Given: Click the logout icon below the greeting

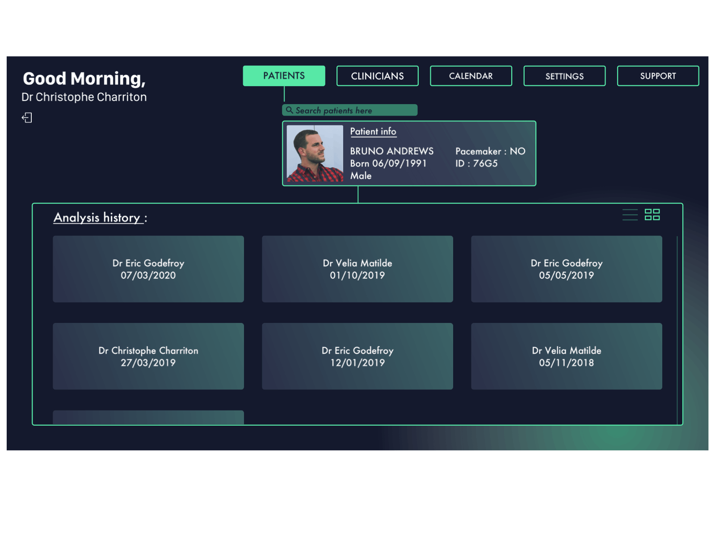Looking at the screenshot, I should tap(27, 117).
